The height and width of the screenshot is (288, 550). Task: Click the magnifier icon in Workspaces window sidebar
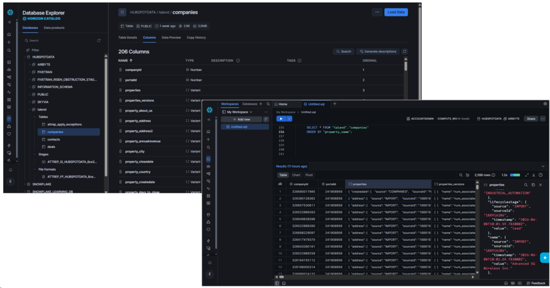click(208, 148)
